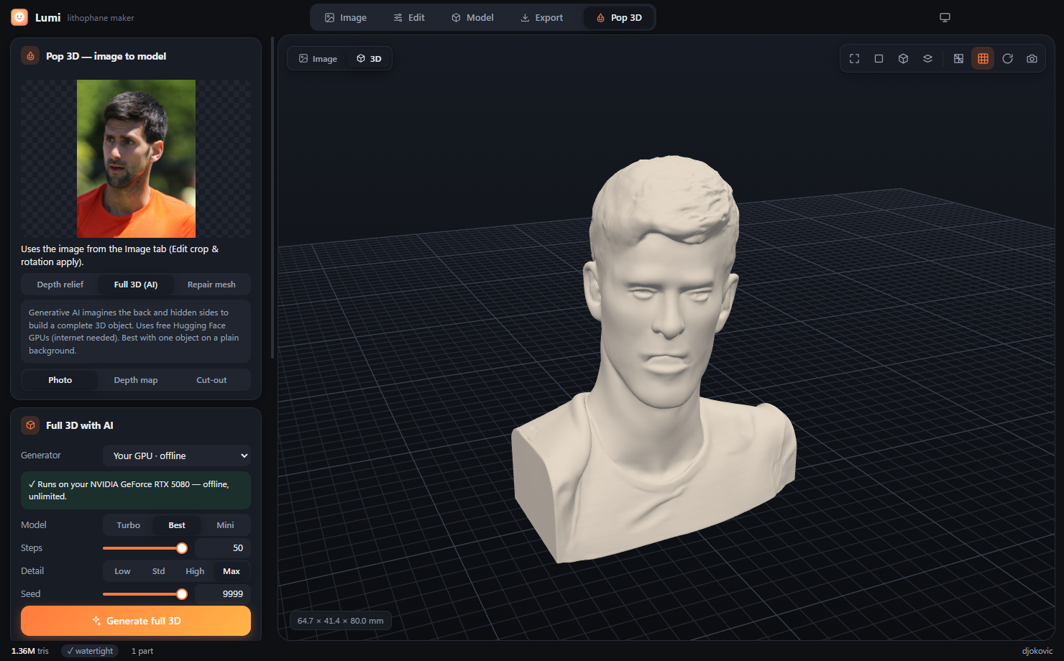Image resolution: width=1064 pixels, height=661 pixels.
Task: Take a snapshot with the camera icon
Action: coord(1032,59)
